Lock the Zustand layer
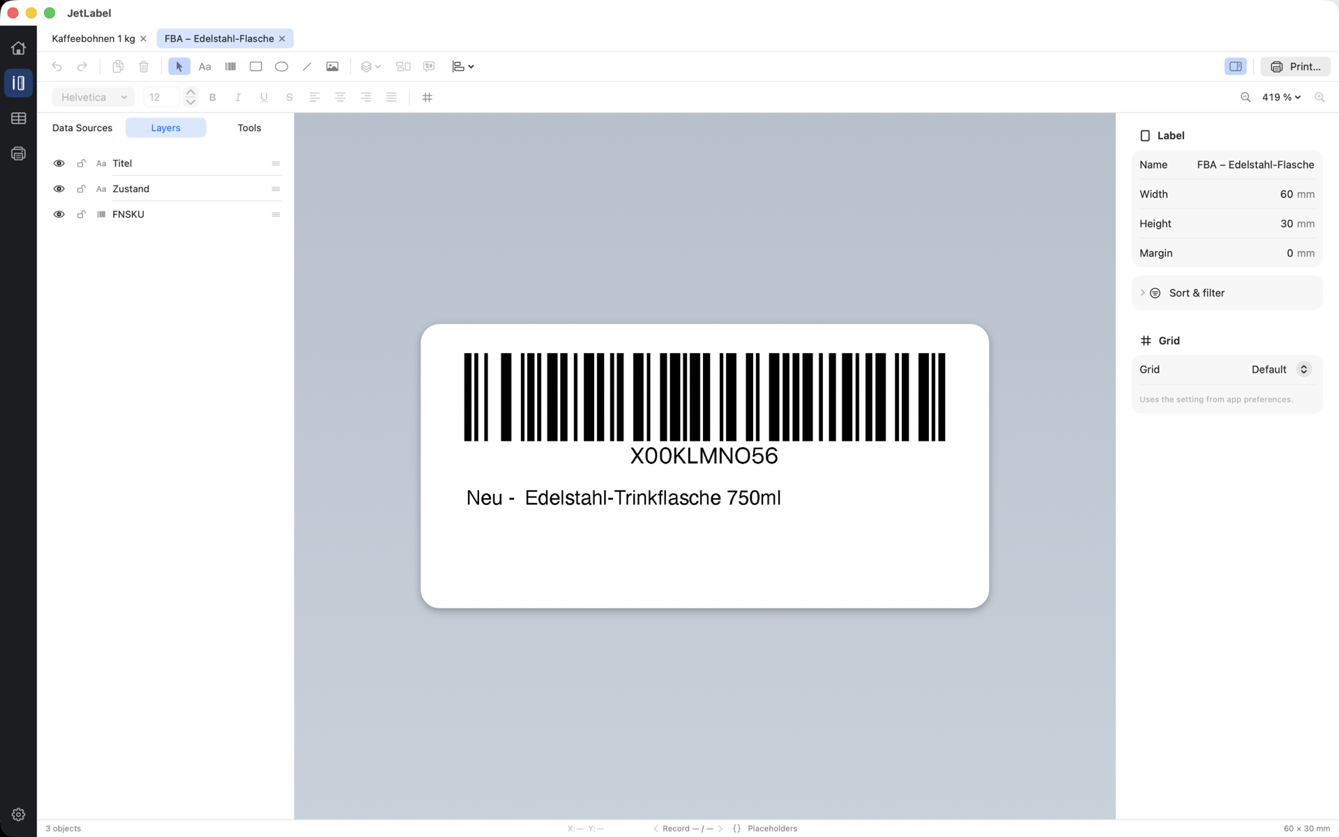Screen dimensions: 1339x837 tap(81, 189)
